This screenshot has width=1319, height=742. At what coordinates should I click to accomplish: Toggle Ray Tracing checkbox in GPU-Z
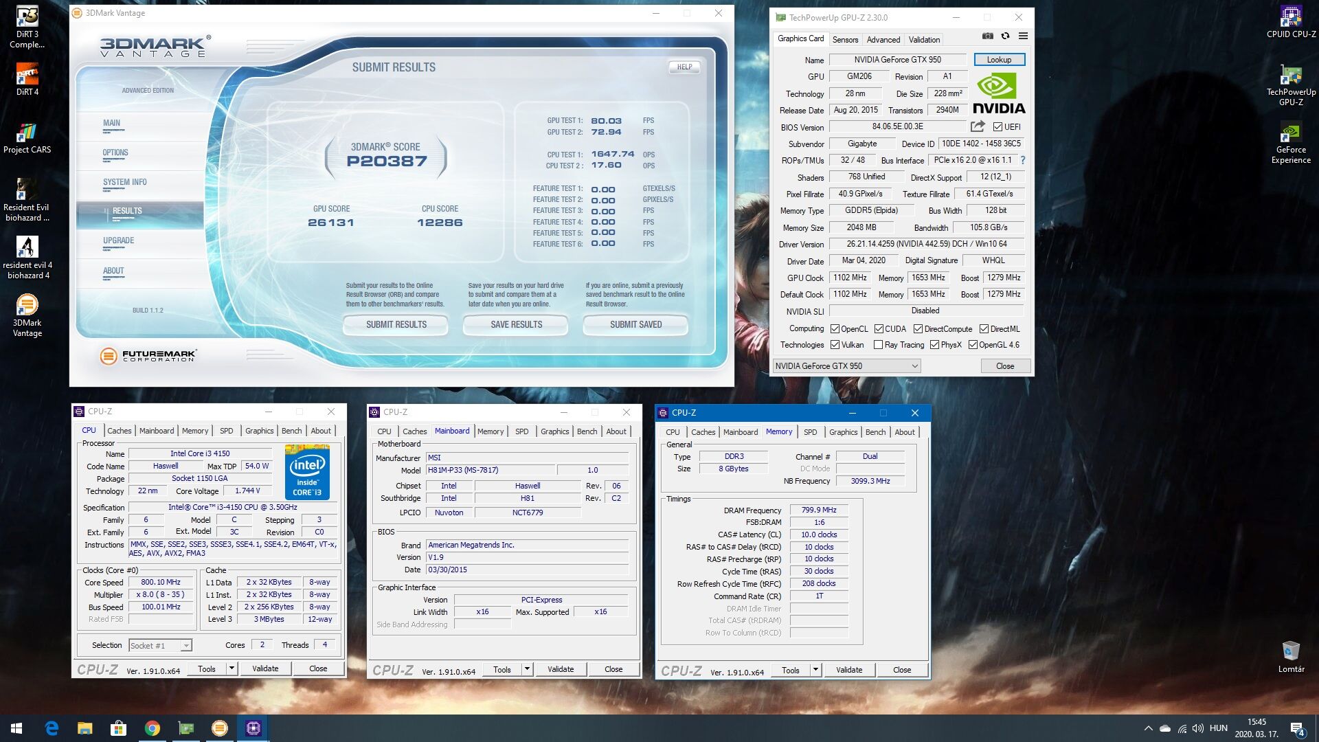coord(878,345)
